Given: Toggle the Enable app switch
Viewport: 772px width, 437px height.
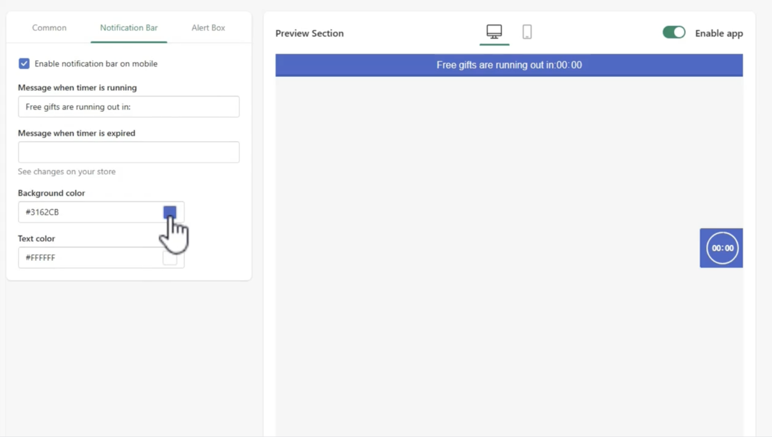Looking at the screenshot, I should pyautogui.click(x=674, y=33).
